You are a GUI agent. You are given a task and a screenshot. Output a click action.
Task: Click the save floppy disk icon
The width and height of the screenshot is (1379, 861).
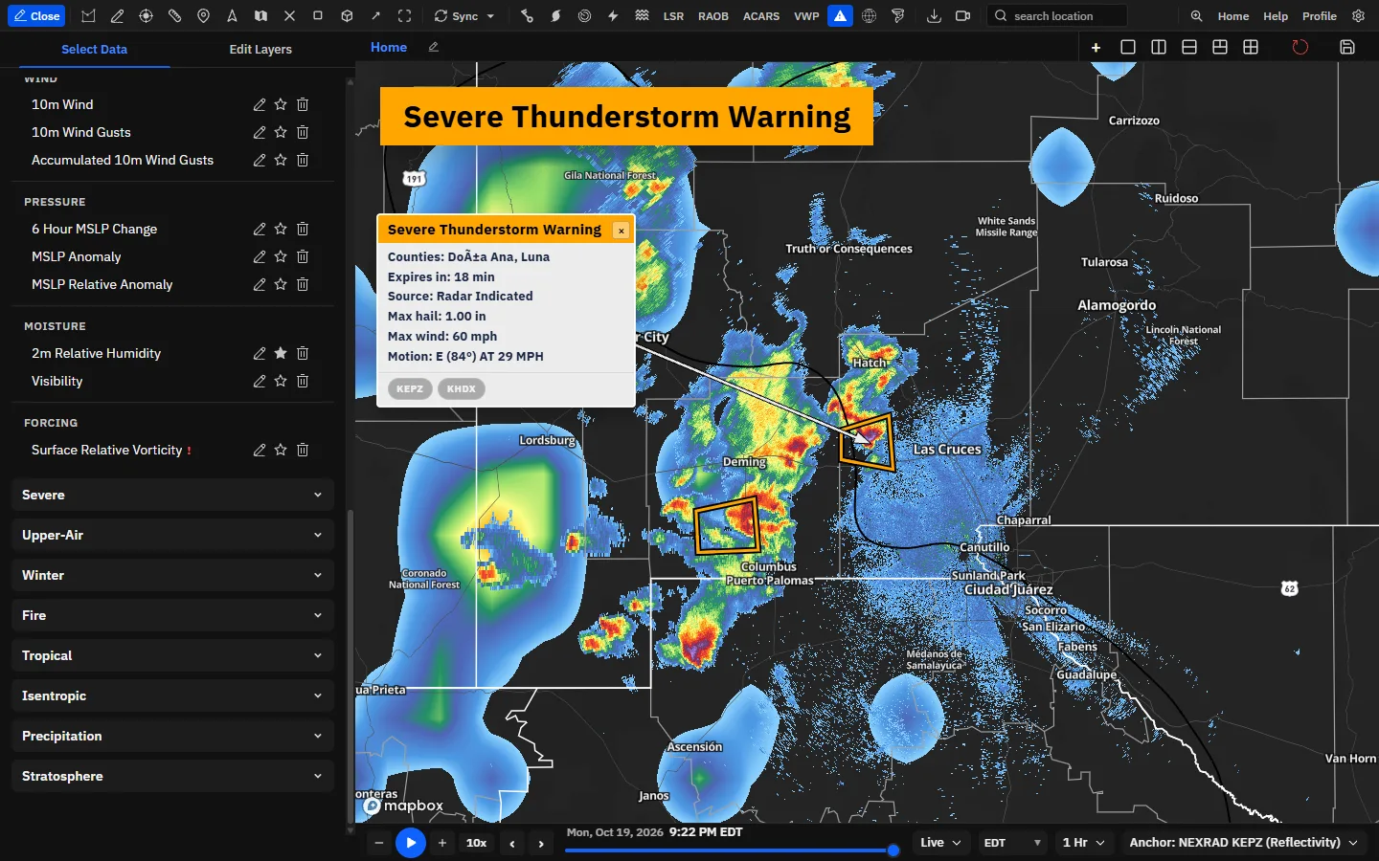pyautogui.click(x=1347, y=47)
